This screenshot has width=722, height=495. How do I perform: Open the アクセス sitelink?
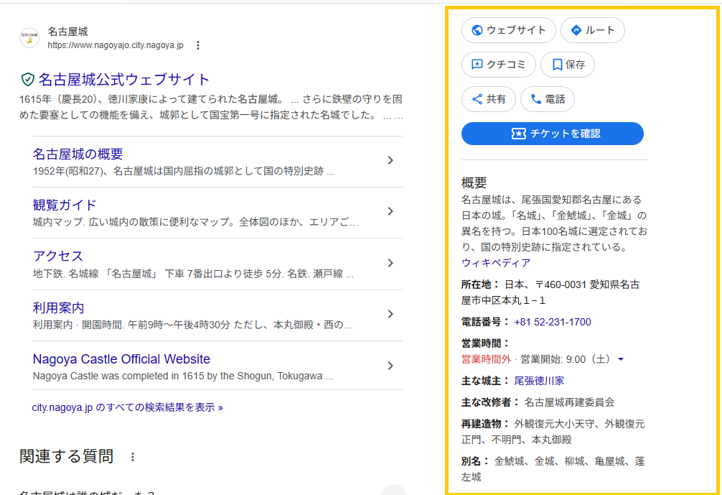[58, 256]
